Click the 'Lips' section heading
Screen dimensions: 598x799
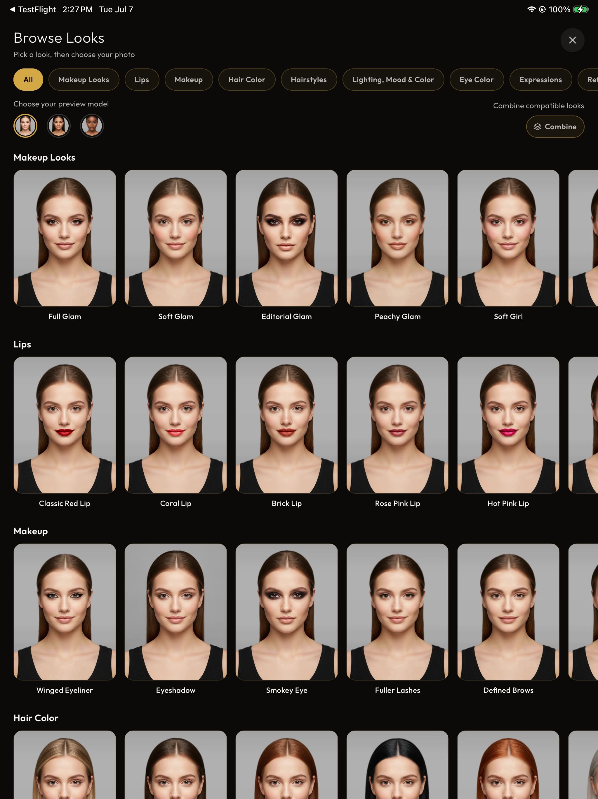point(22,344)
